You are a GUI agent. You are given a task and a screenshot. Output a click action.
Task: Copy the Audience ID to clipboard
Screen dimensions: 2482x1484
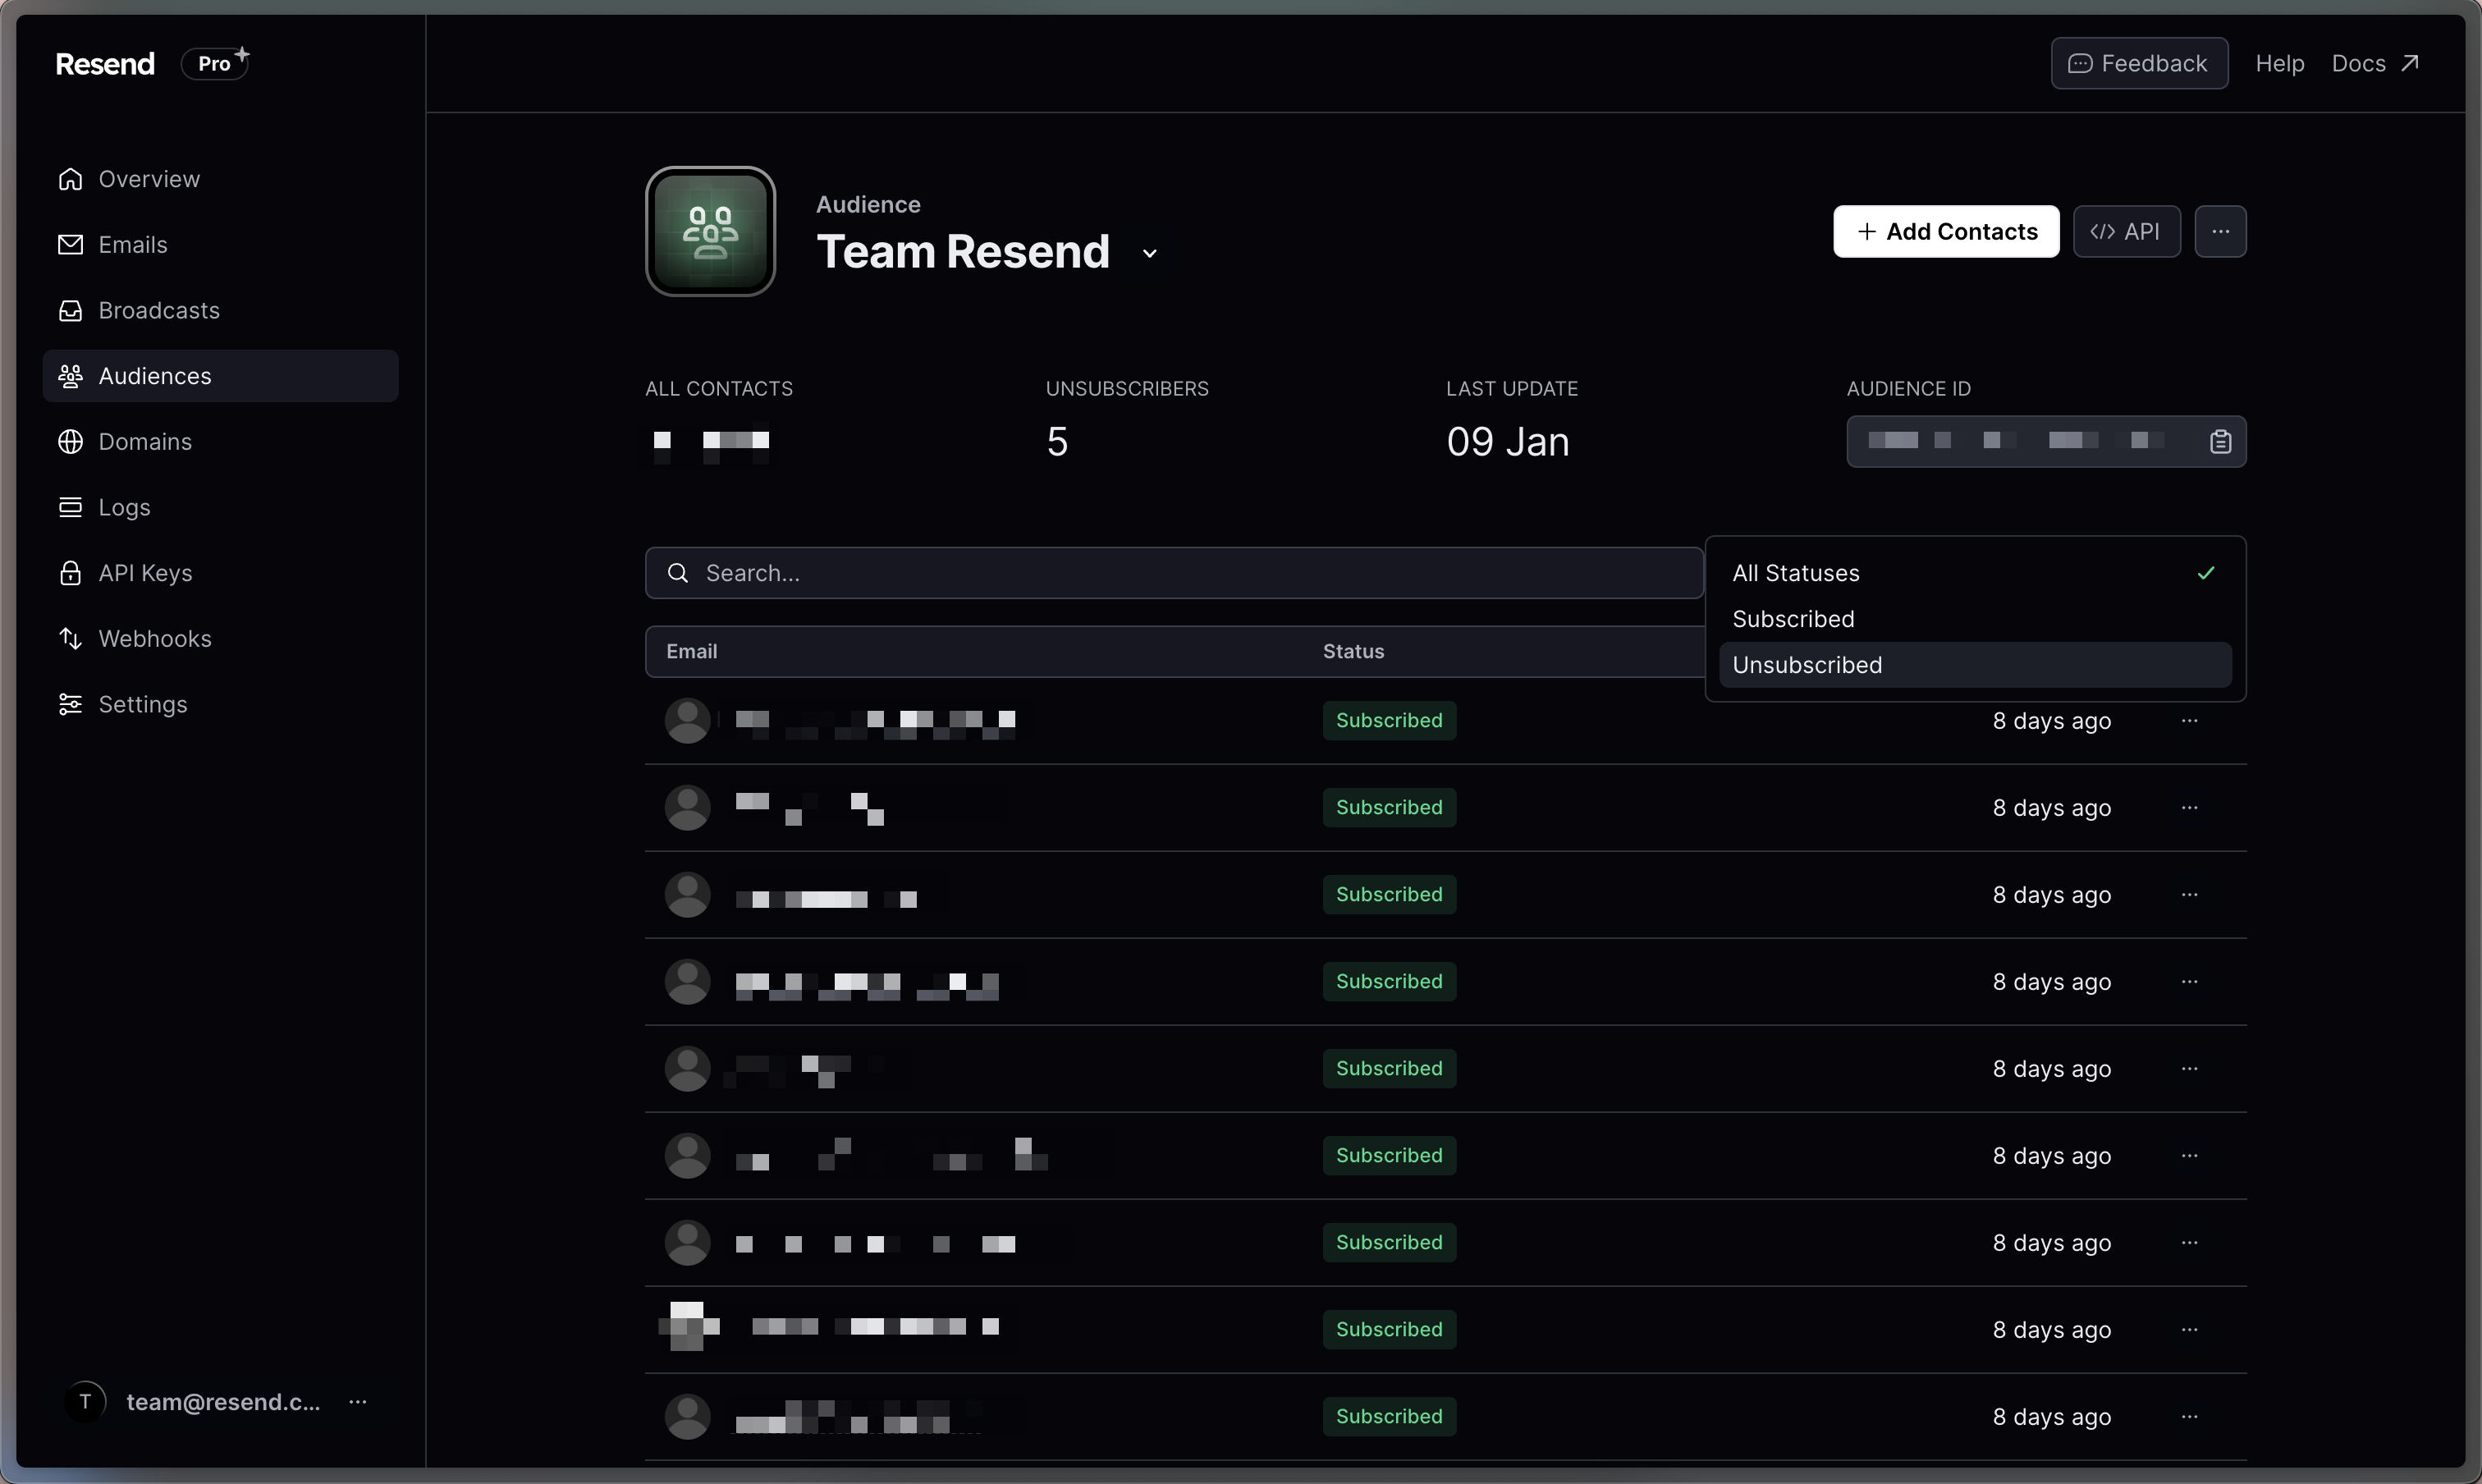(x=2220, y=441)
